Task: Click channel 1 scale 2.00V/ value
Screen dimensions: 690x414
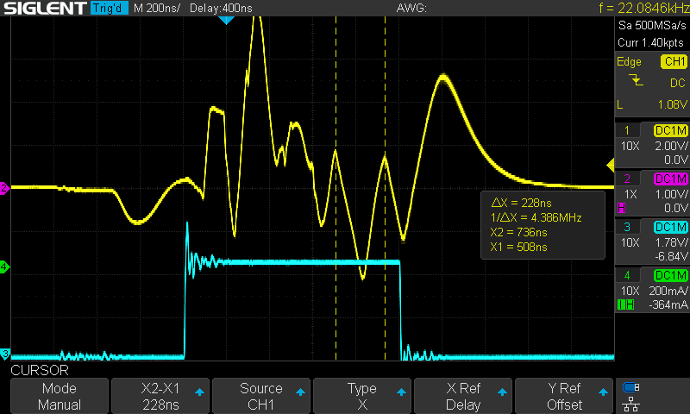Action: click(671, 146)
